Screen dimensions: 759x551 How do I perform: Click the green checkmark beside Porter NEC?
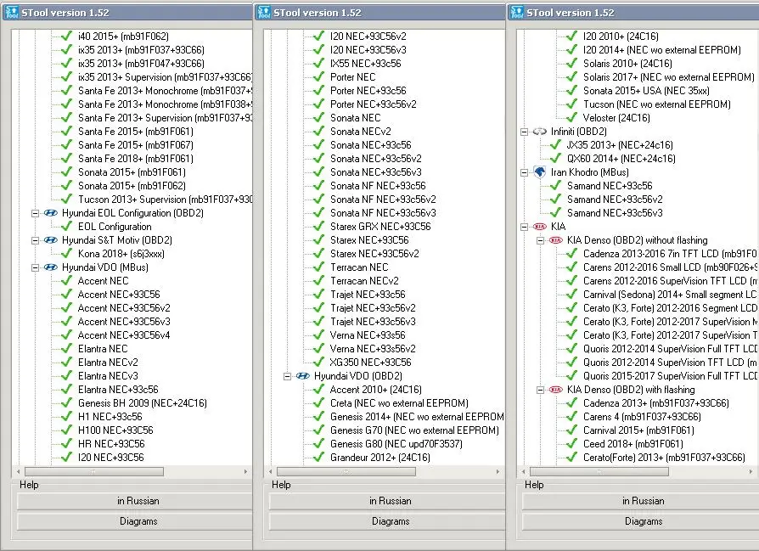click(x=318, y=76)
